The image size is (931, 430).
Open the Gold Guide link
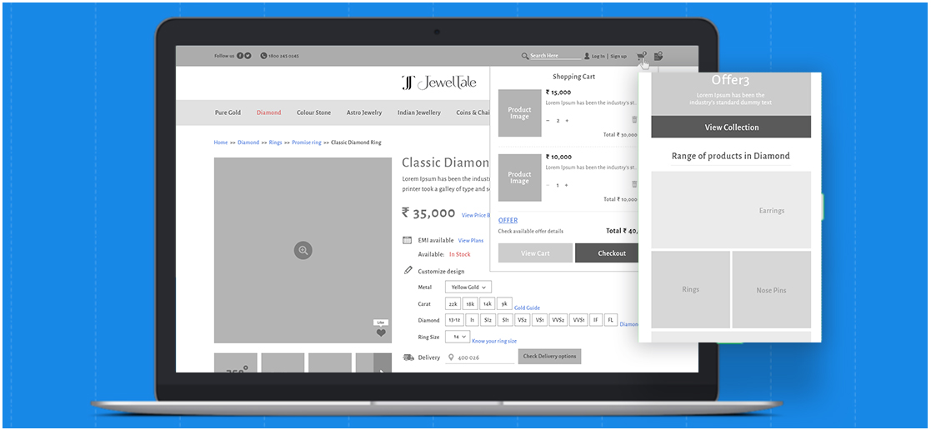527,307
